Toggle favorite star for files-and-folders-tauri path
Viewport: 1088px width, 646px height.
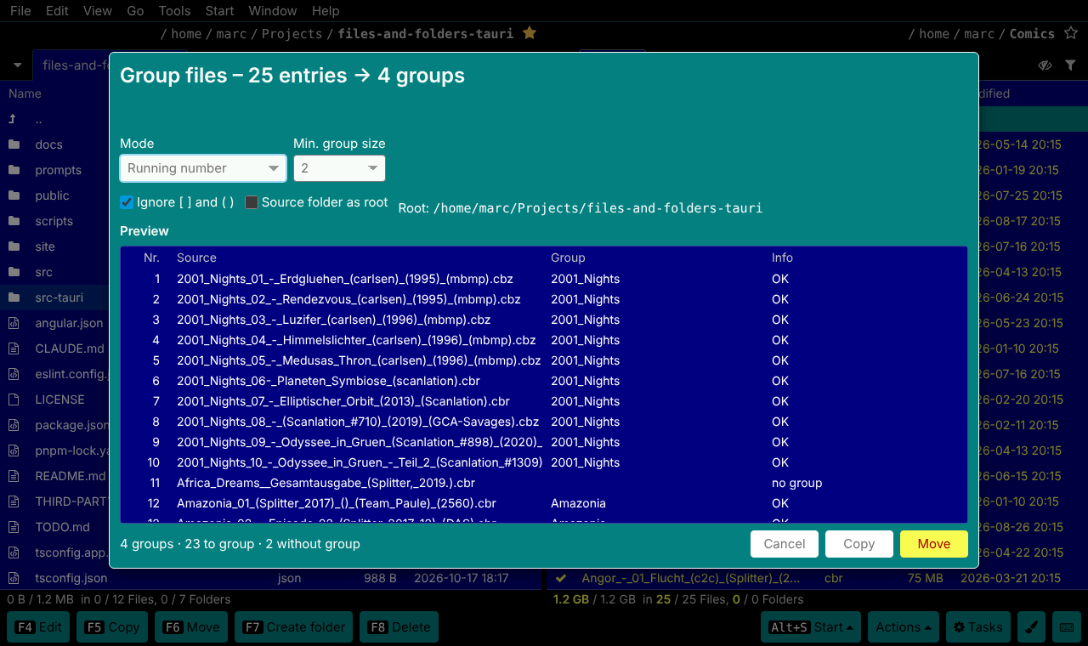coord(530,33)
